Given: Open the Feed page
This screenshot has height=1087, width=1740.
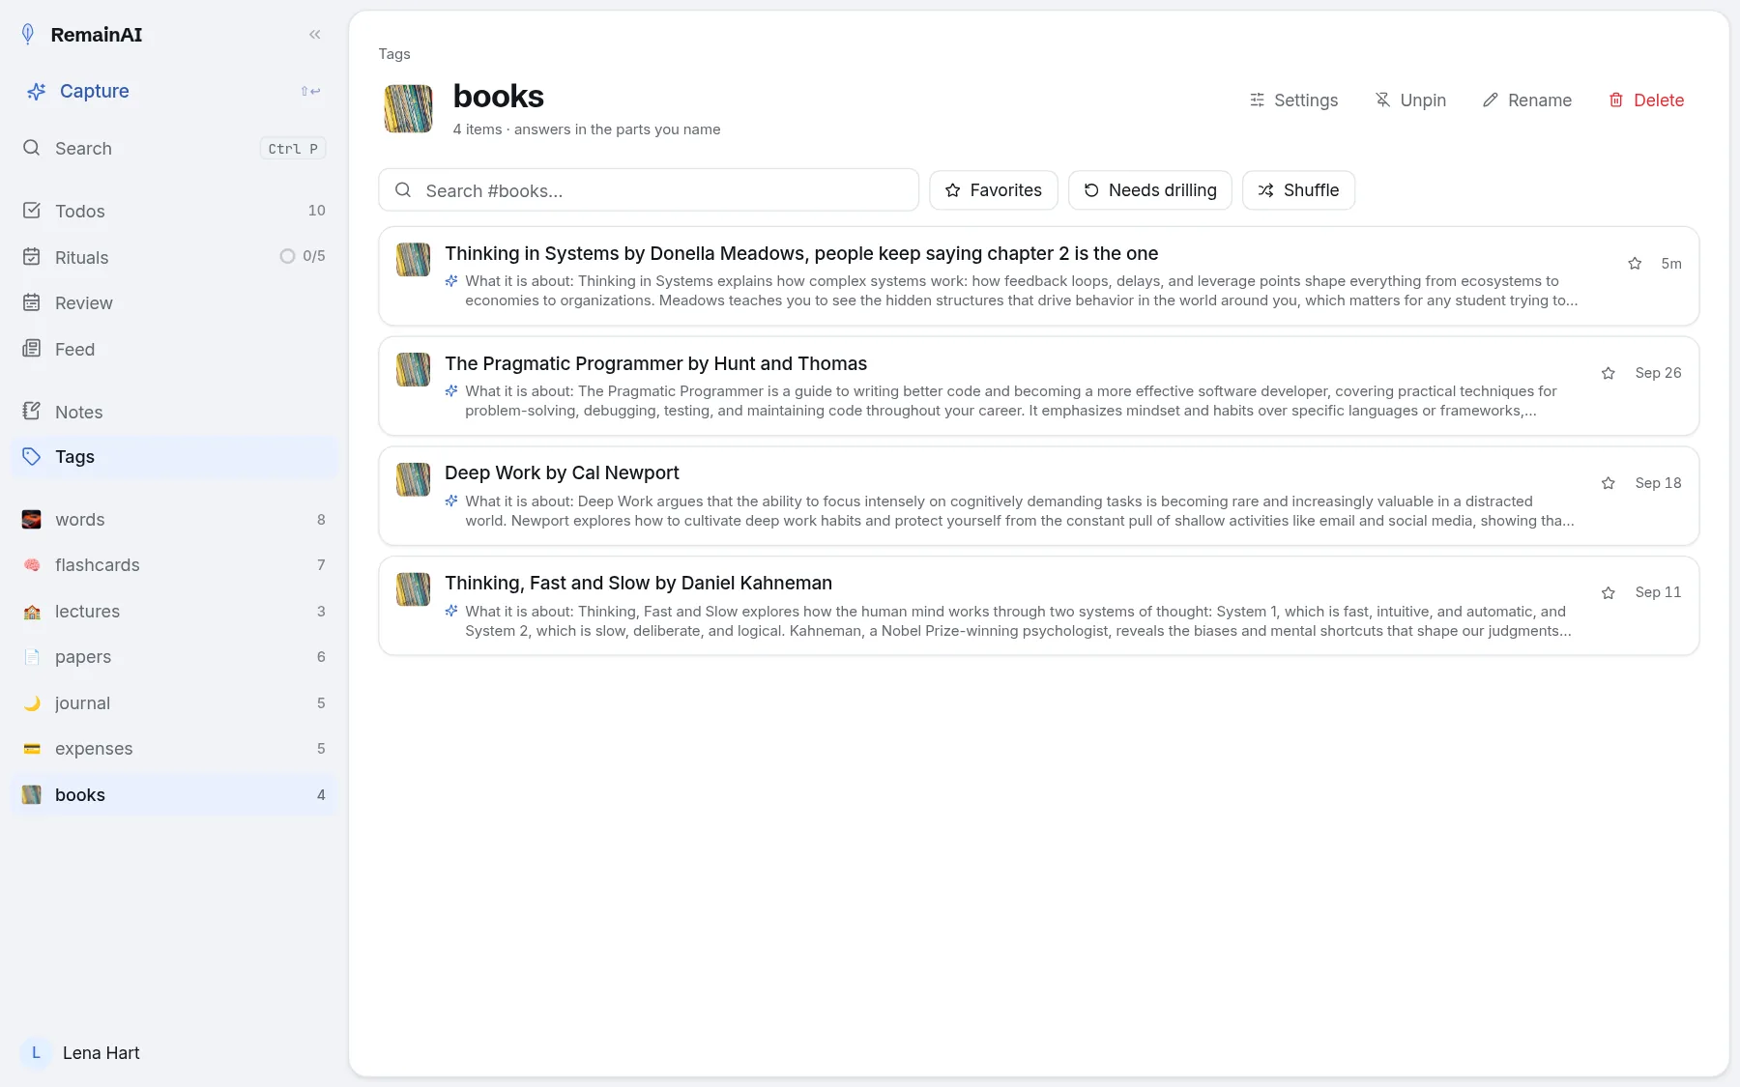Looking at the screenshot, I should [x=174, y=349].
